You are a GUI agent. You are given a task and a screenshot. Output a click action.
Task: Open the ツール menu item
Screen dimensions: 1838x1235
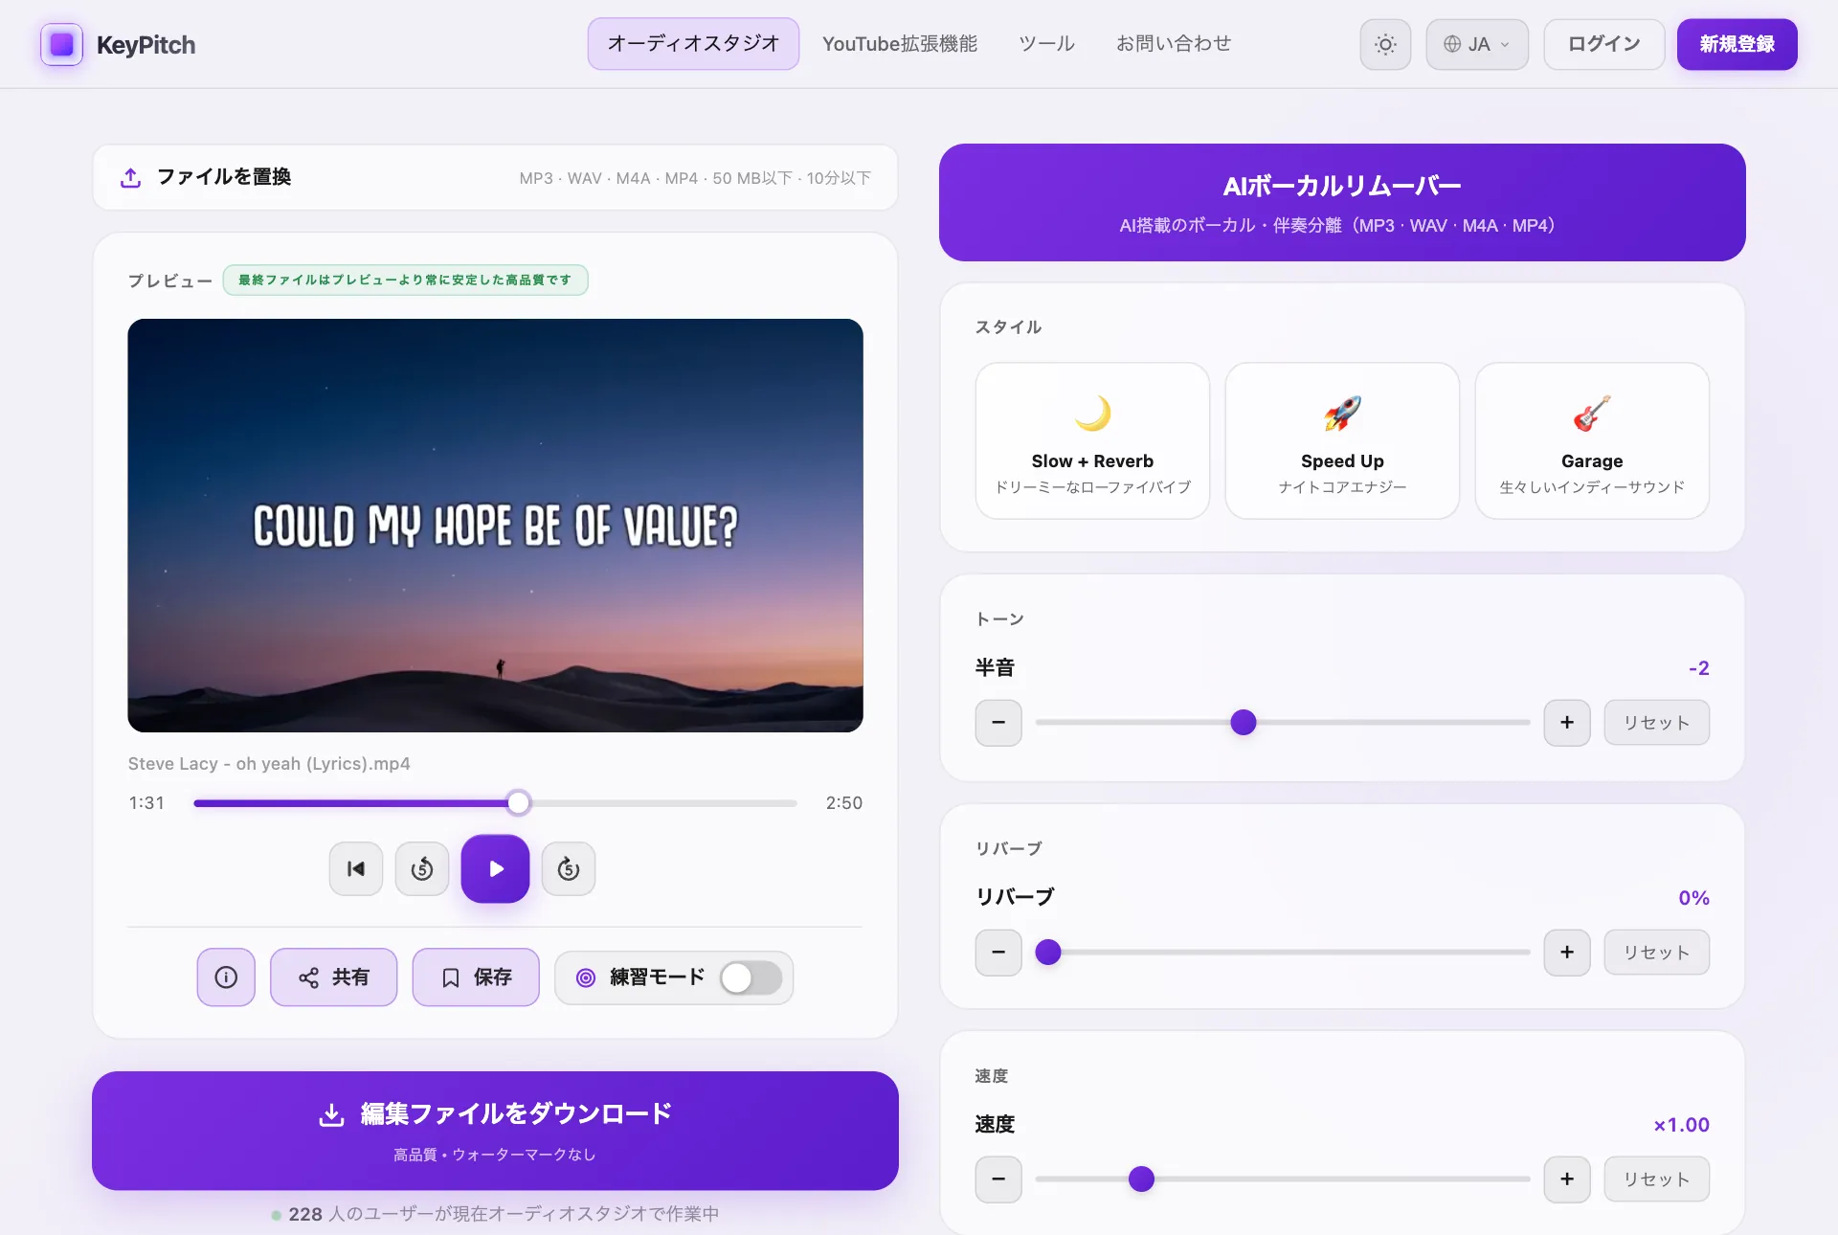(1046, 44)
